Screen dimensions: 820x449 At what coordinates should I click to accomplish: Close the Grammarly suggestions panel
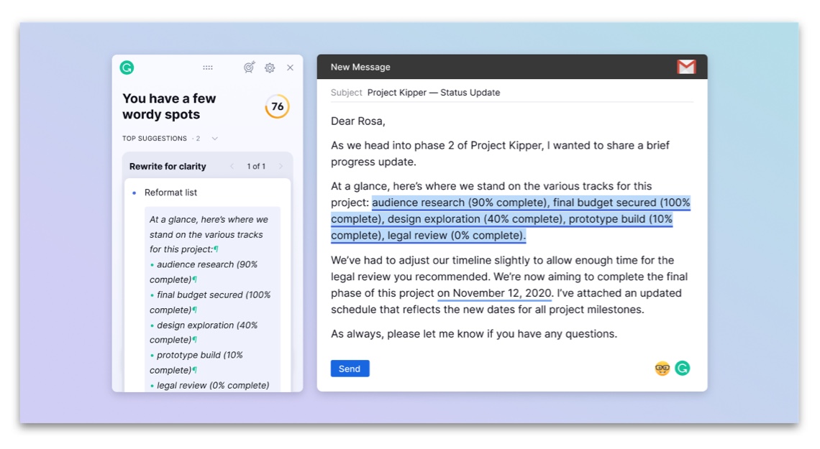[290, 68]
